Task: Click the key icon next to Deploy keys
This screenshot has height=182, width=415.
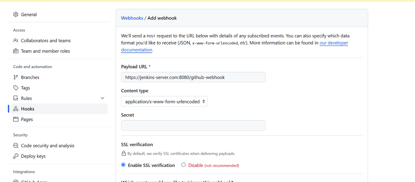Action: point(16,156)
